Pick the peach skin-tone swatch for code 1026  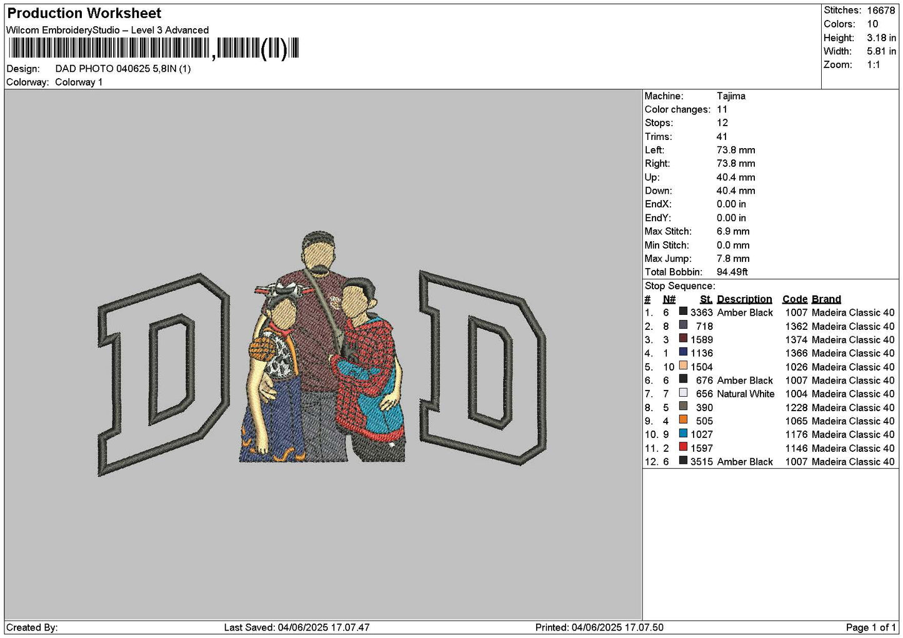[683, 366]
